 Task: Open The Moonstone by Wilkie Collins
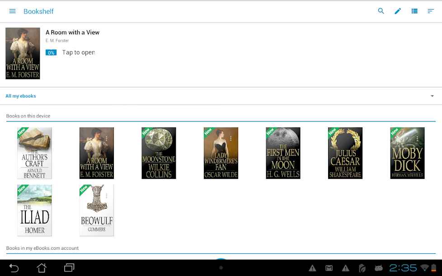(159, 153)
